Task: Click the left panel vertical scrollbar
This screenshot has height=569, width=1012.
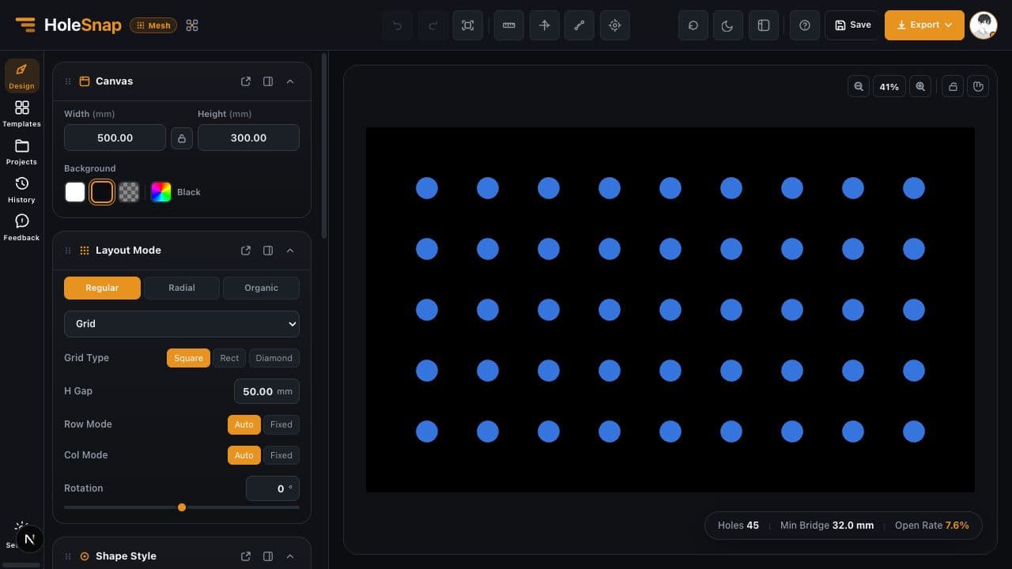Action: point(324,146)
